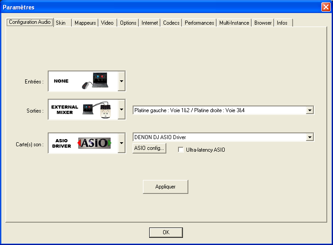Show the Infos tab
Viewport: 333px width, 245px height.
pos(282,23)
